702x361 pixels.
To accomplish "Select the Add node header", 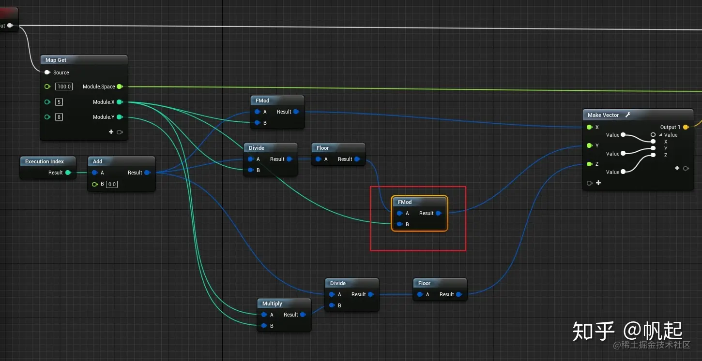I will pyautogui.click(x=121, y=161).
